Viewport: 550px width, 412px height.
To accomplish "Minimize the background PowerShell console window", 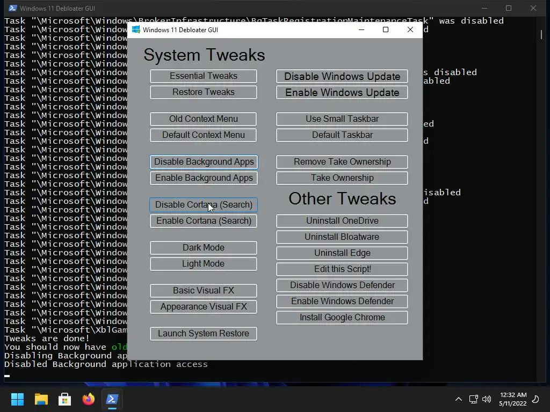I will pos(484,8).
